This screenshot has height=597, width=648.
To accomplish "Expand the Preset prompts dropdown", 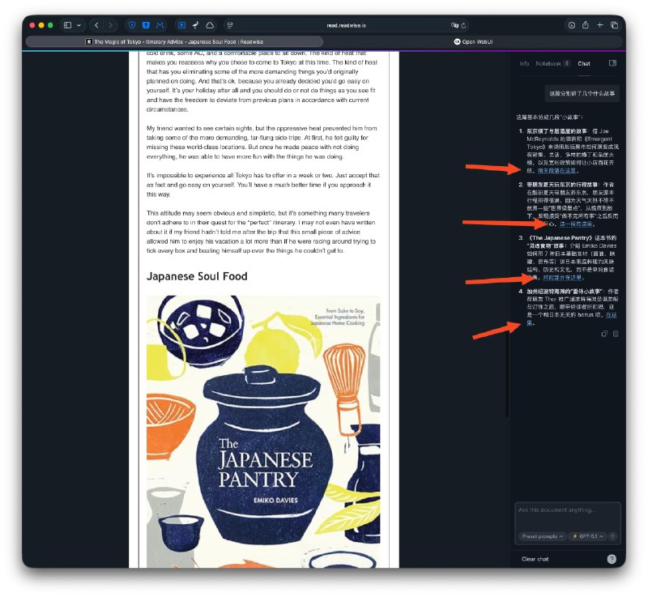I will pos(541,535).
